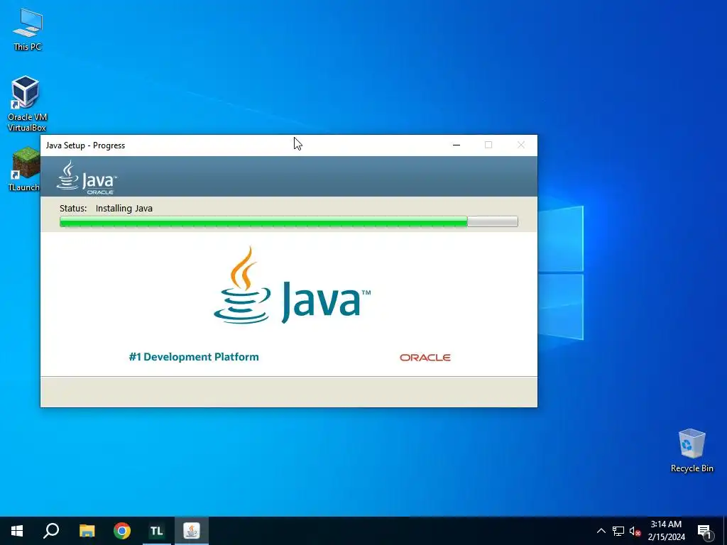
Task: Click the Show Desktop strip in taskbar corner
Action: tap(725, 531)
